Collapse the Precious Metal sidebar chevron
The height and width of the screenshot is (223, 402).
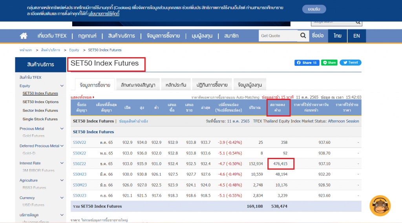(x=62, y=129)
